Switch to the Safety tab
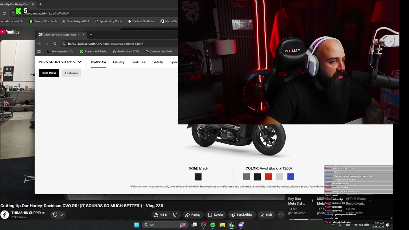The height and width of the screenshot is (230, 409). tap(158, 62)
